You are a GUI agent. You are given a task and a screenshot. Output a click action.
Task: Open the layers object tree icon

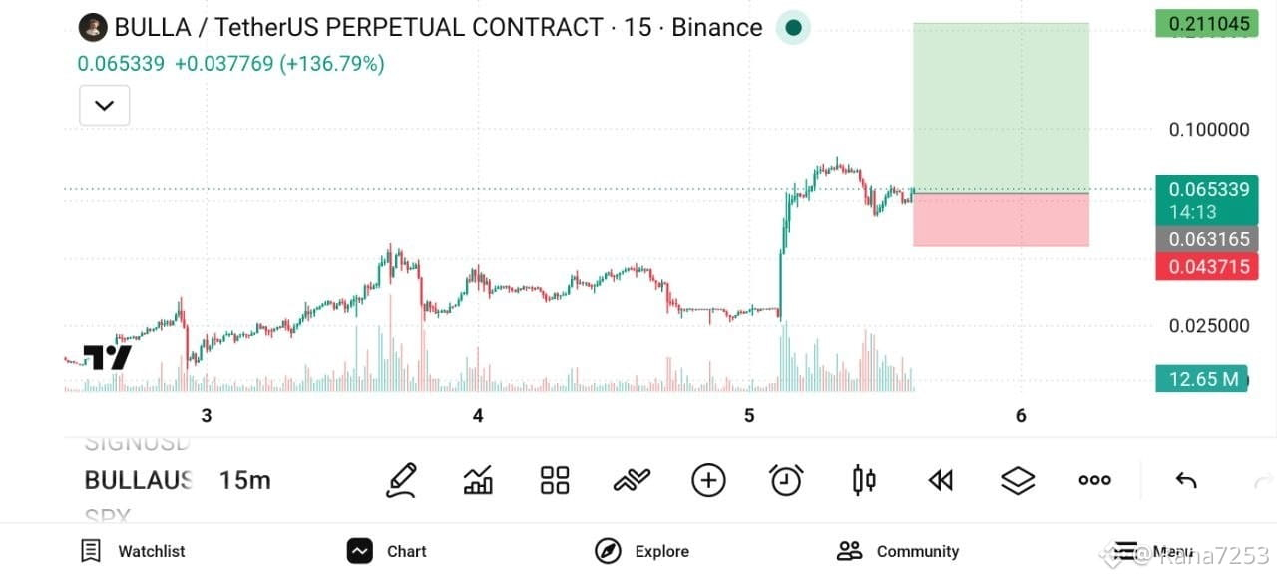click(x=1018, y=480)
